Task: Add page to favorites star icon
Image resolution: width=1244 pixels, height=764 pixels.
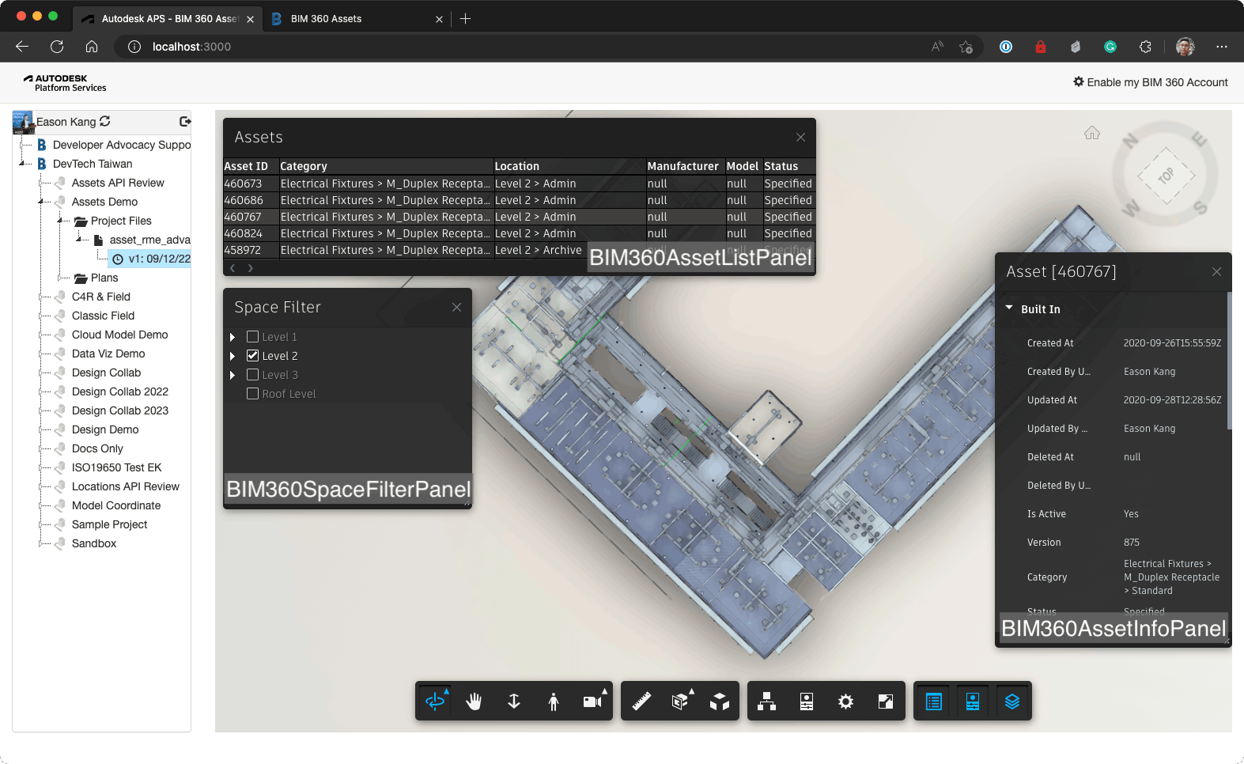Action: pos(966,47)
